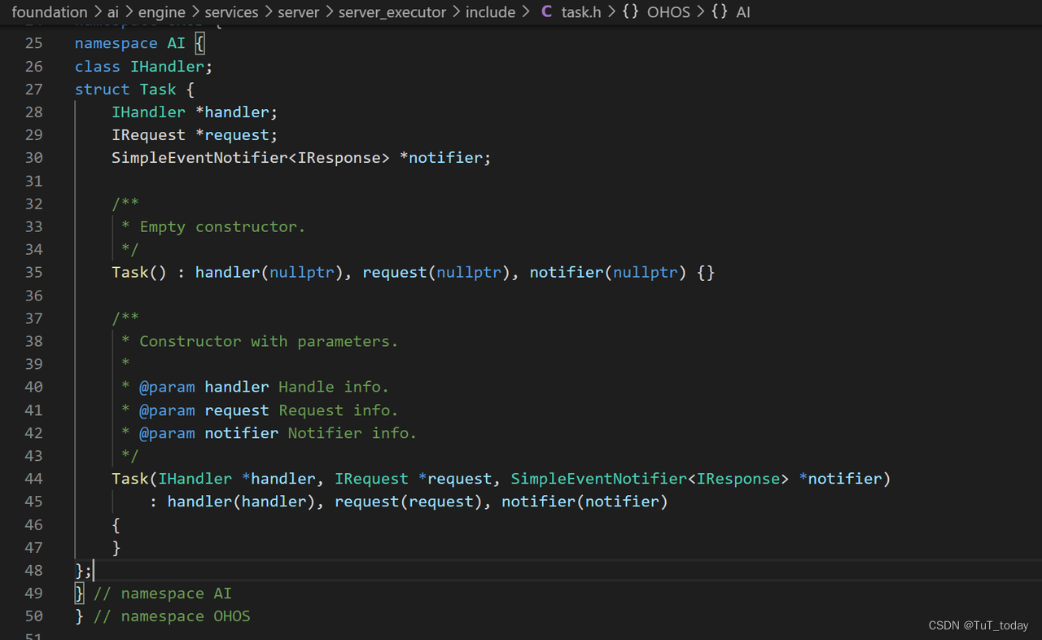Click 'namespace AI {' code line
The height and width of the screenshot is (640, 1042).
tap(139, 43)
